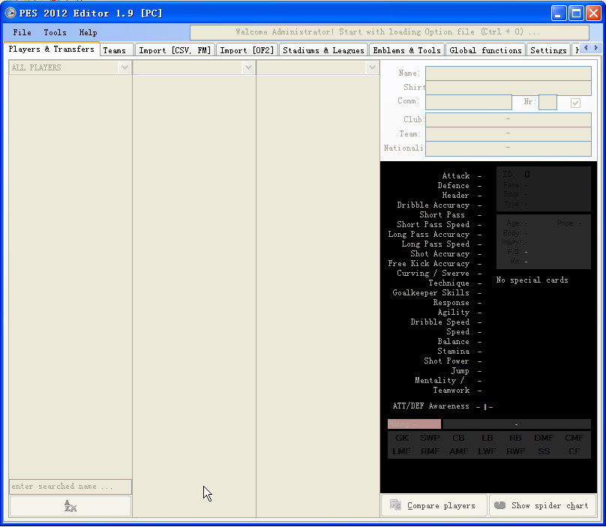The width and height of the screenshot is (606, 527).
Task: Minimize the PES 2012 Editor window
Action: 558,13
